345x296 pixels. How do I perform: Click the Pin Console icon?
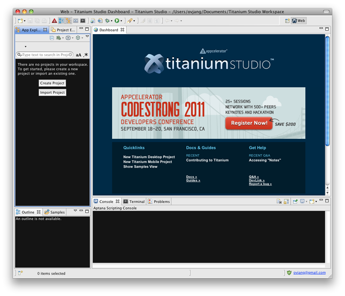(295, 201)
